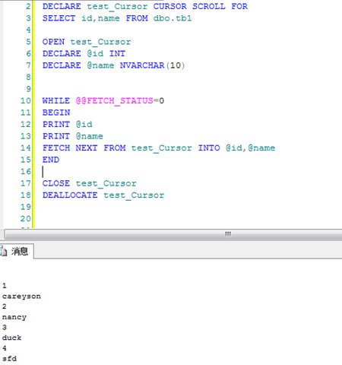The image size is (342, 365).
Task: Click the SELECT id,name FROM dbo.tb1 line
Action: [x=117, y=18]
